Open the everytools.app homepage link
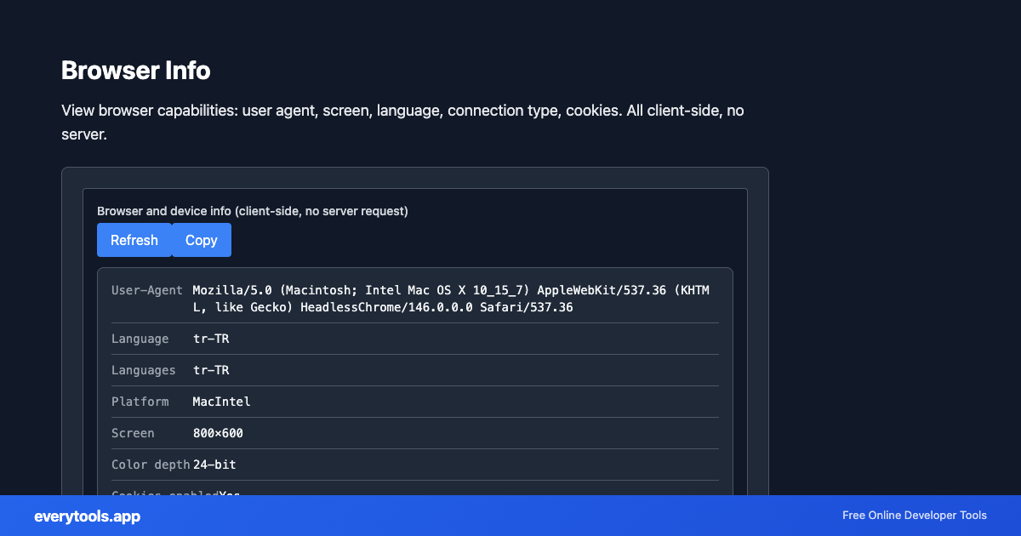Screen dimensions: 1021x536 click(x=87, y=516)
